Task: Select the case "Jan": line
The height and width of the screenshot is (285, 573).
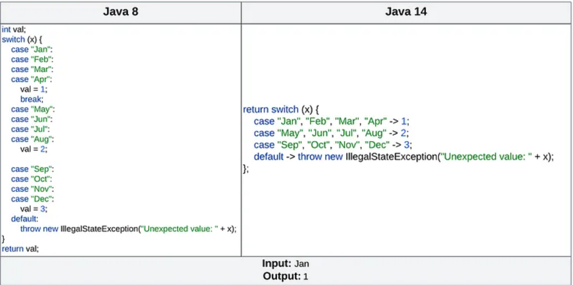Action: [x=31, y=50]
